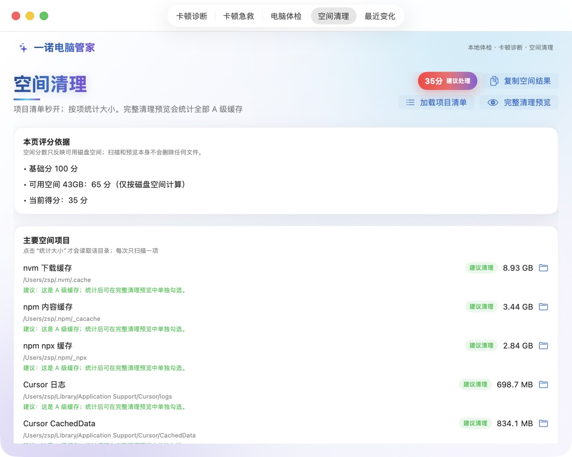Screen dimensions: 572x457
Task: Select the nvm 下载缓存 item title
Action: [47, 268]
